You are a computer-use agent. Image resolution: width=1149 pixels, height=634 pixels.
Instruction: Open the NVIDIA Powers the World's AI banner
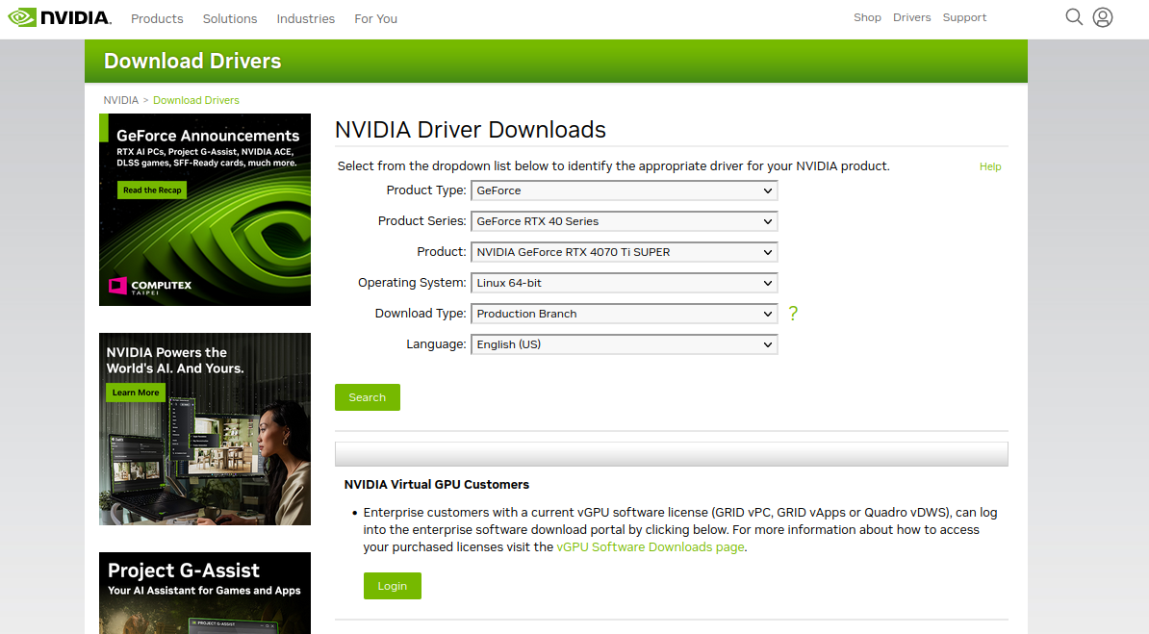coord(204,429)
